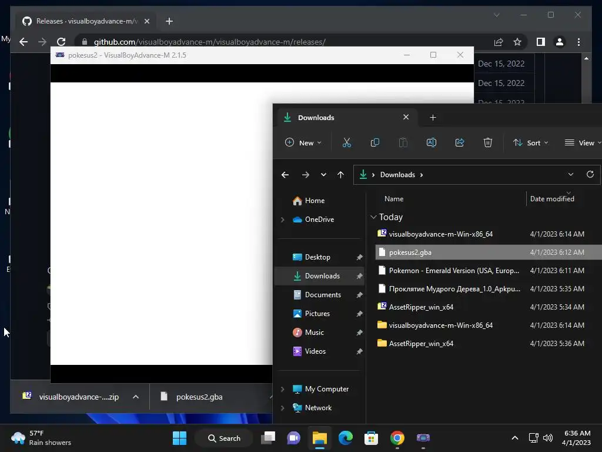Go back in the Chrome browser
602x452 pixels.
click(x=24, y=42)
